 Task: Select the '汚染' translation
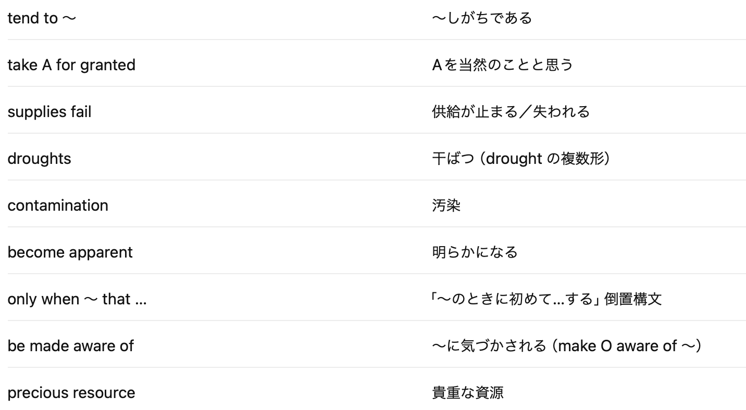(x=446, y=206)
